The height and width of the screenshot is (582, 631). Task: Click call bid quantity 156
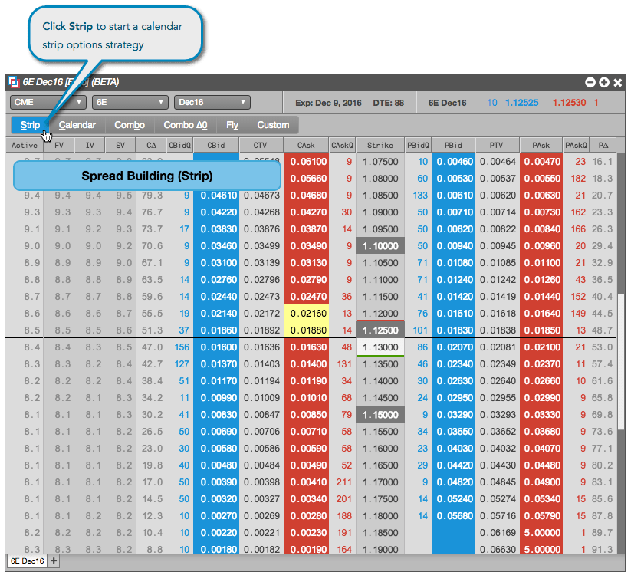pyautogui.click(x=182, y=347)
